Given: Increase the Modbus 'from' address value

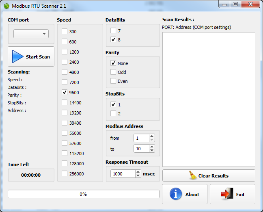Looking at the screenshot, I should [x=152, y=136].
